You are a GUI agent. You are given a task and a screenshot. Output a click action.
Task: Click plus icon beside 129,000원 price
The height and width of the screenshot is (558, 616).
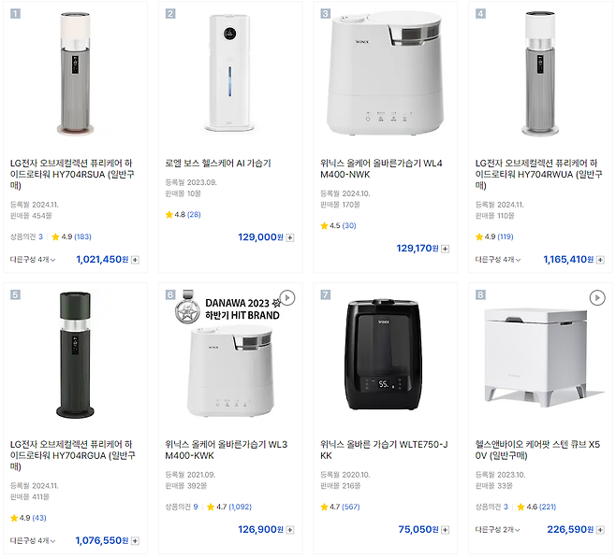pos(290,237)
